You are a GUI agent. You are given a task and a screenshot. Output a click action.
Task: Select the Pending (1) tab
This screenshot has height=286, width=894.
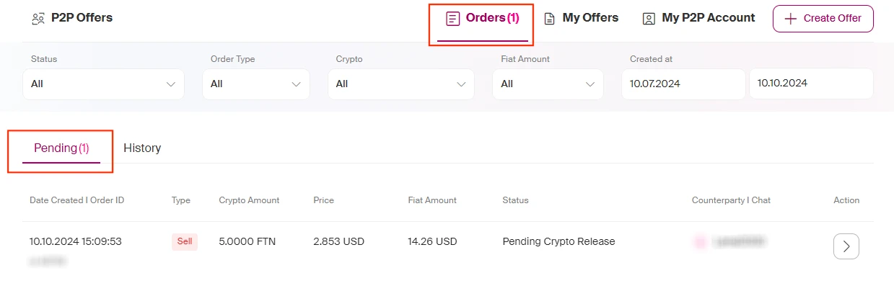pyautogui.click(x=61, y=148)
